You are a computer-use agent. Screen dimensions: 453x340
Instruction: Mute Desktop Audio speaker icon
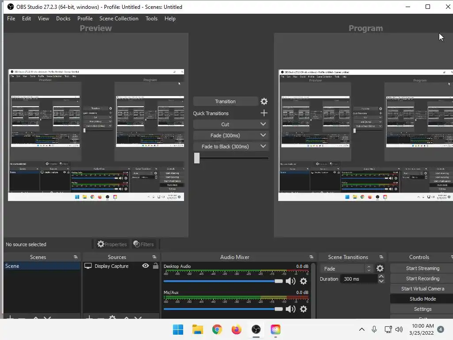click(291, 281)
